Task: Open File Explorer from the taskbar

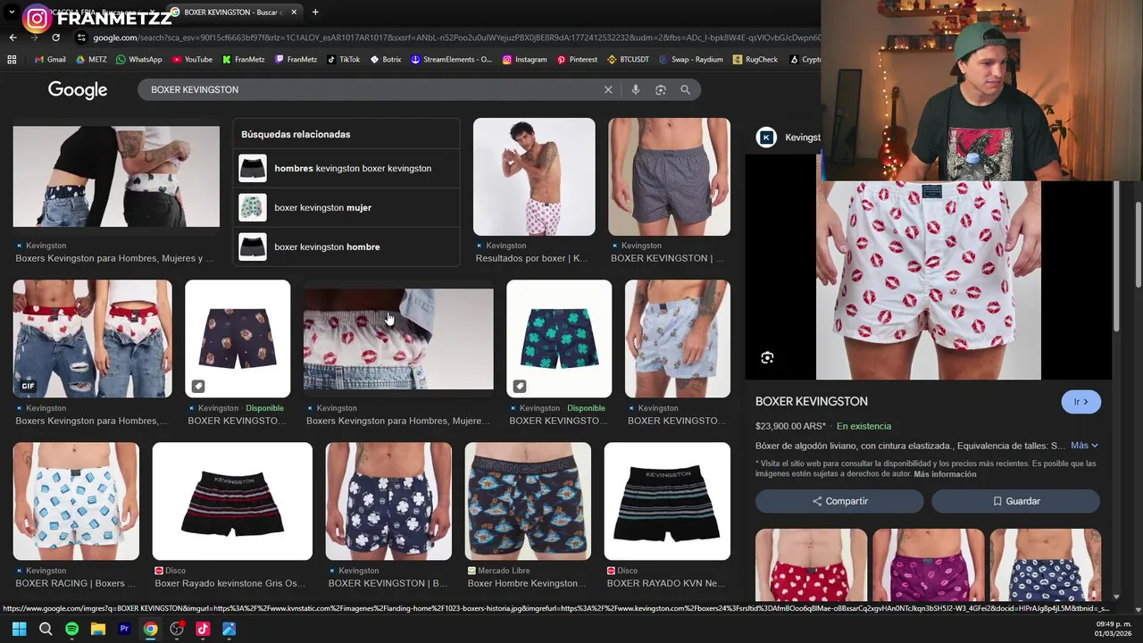Action: 98,629
